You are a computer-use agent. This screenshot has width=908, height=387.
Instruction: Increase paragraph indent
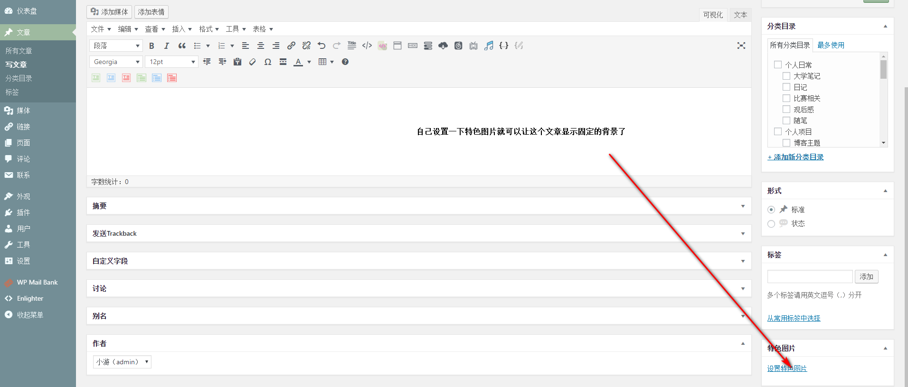(x=222, y=62)
